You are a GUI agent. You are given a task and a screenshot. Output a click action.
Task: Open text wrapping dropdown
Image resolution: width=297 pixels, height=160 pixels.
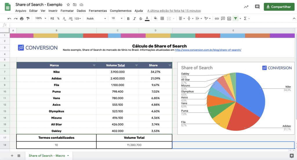199,19
